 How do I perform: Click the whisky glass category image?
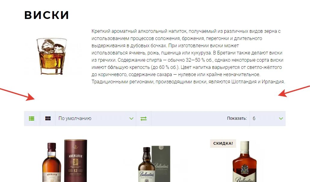52,56
